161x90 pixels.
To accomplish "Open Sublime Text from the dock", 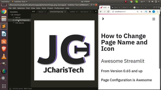I will [4, 26].
